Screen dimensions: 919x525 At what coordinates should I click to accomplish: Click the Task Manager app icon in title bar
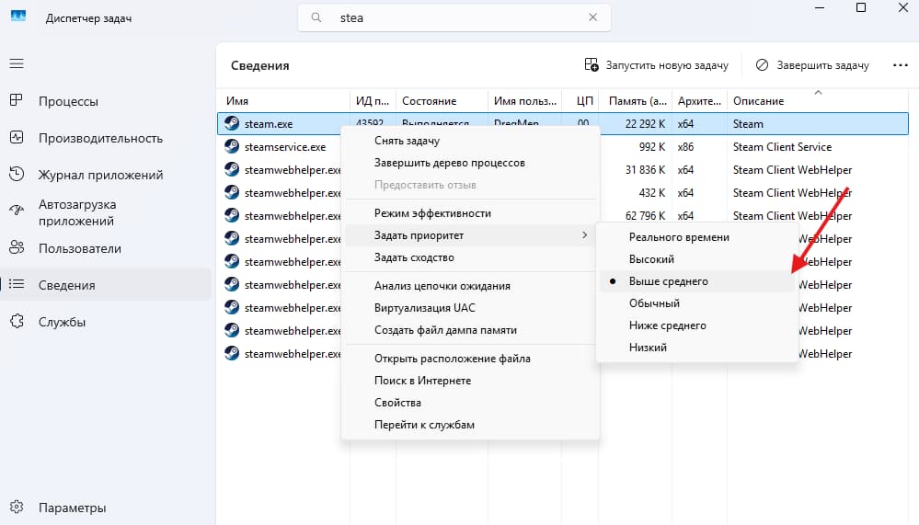coord(18,16)
